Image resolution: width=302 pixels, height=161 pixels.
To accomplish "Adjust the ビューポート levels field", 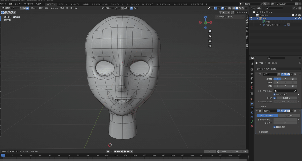I will [285, 120].
